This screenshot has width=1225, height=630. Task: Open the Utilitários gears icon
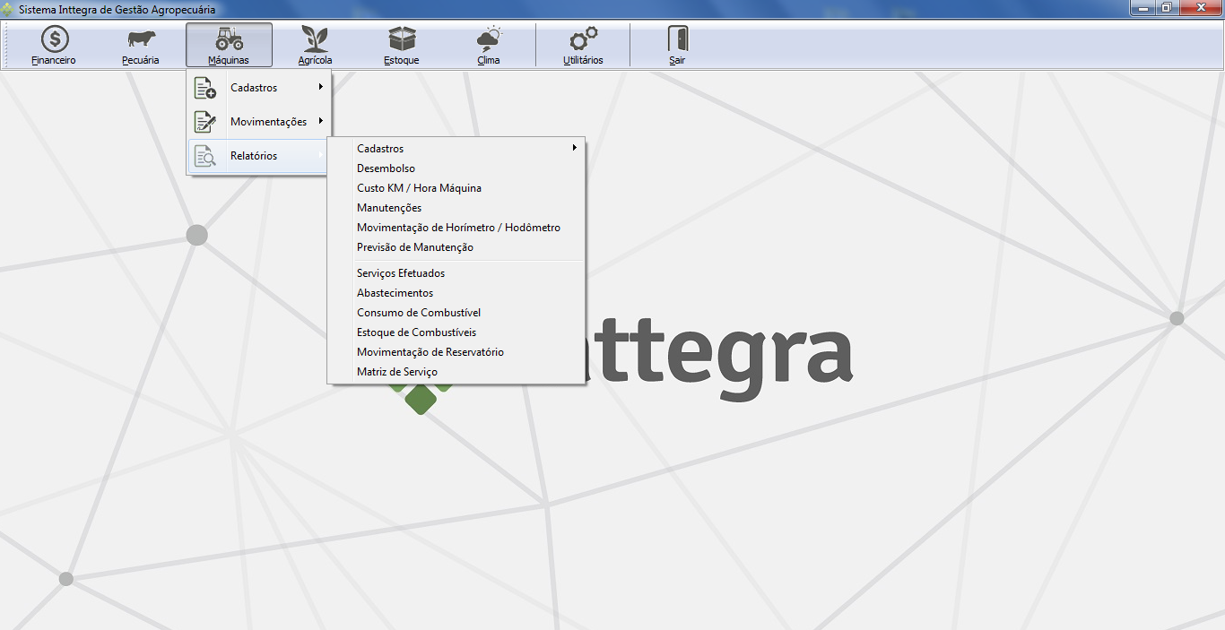tap(584, 39)
